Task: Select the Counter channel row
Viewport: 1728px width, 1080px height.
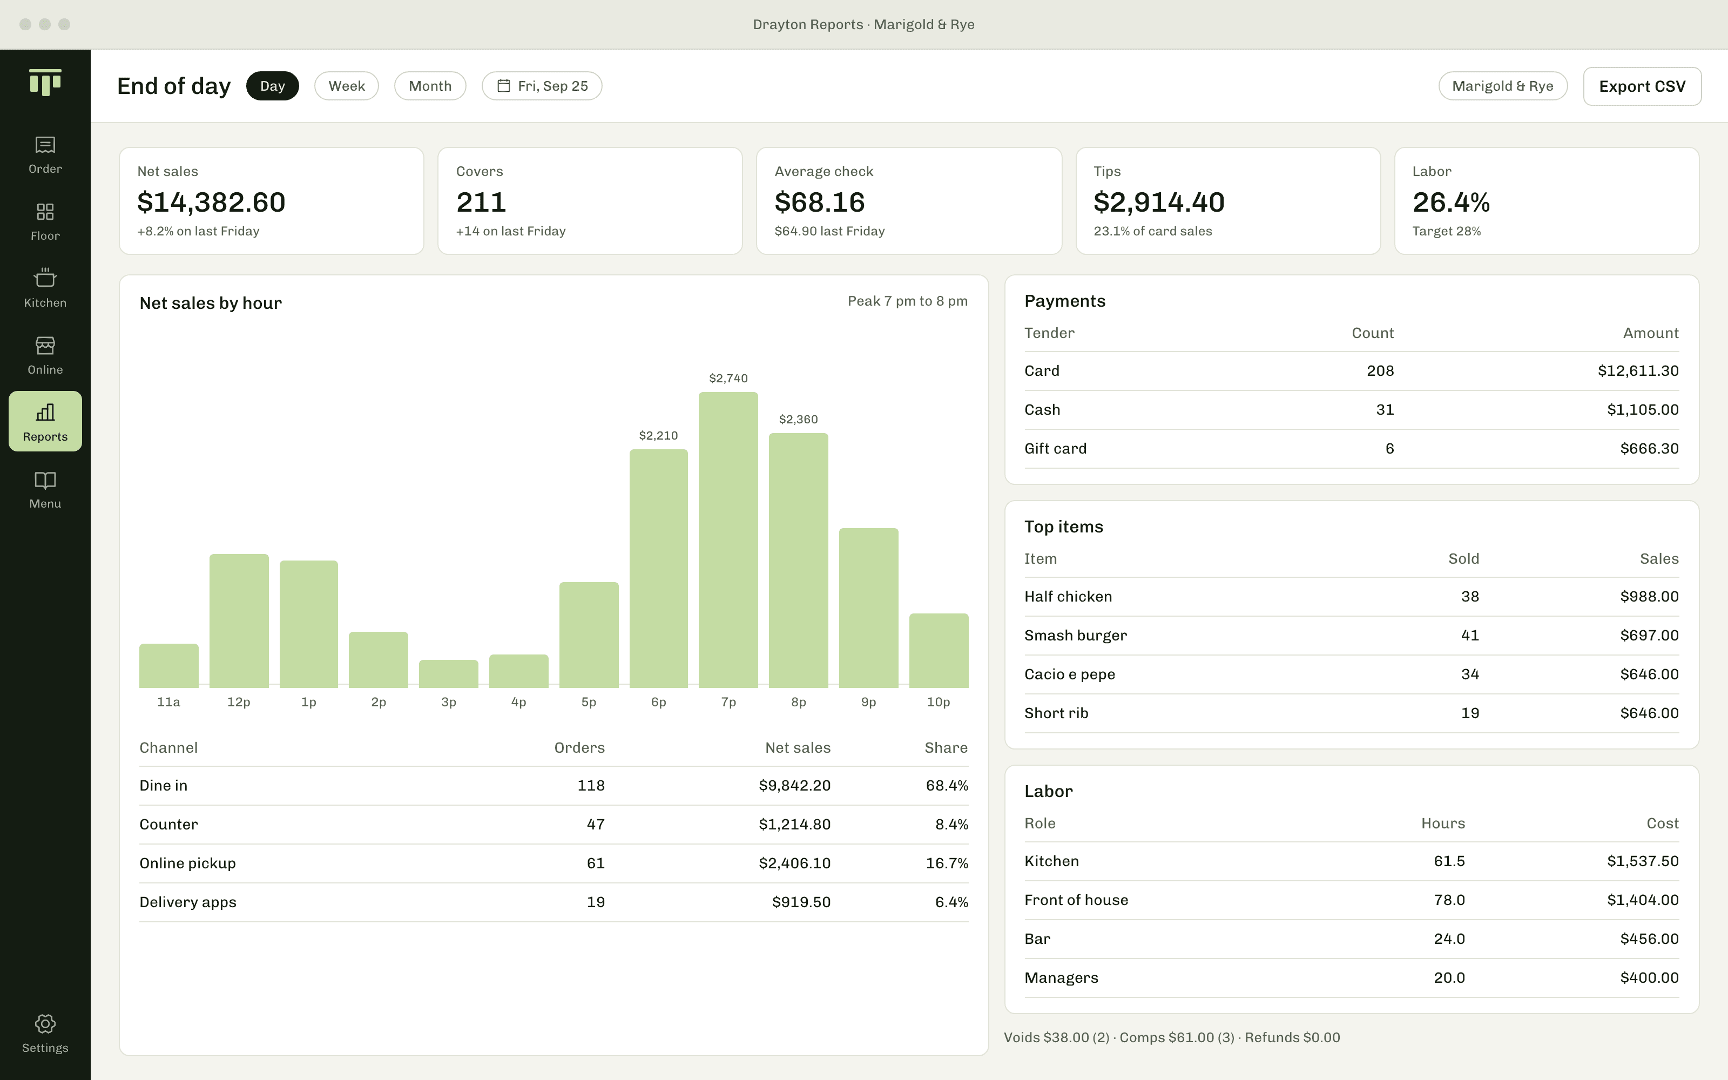Action: click(553, 824)
